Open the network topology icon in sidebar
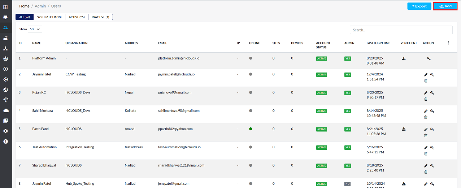461x188 pixels. pos(5,48)
